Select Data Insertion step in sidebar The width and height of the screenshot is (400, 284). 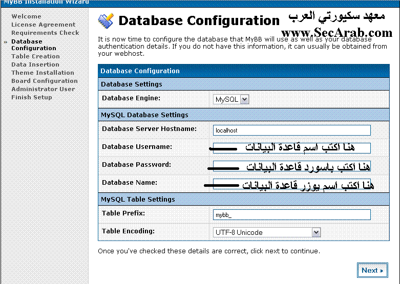tap(35, 64)
